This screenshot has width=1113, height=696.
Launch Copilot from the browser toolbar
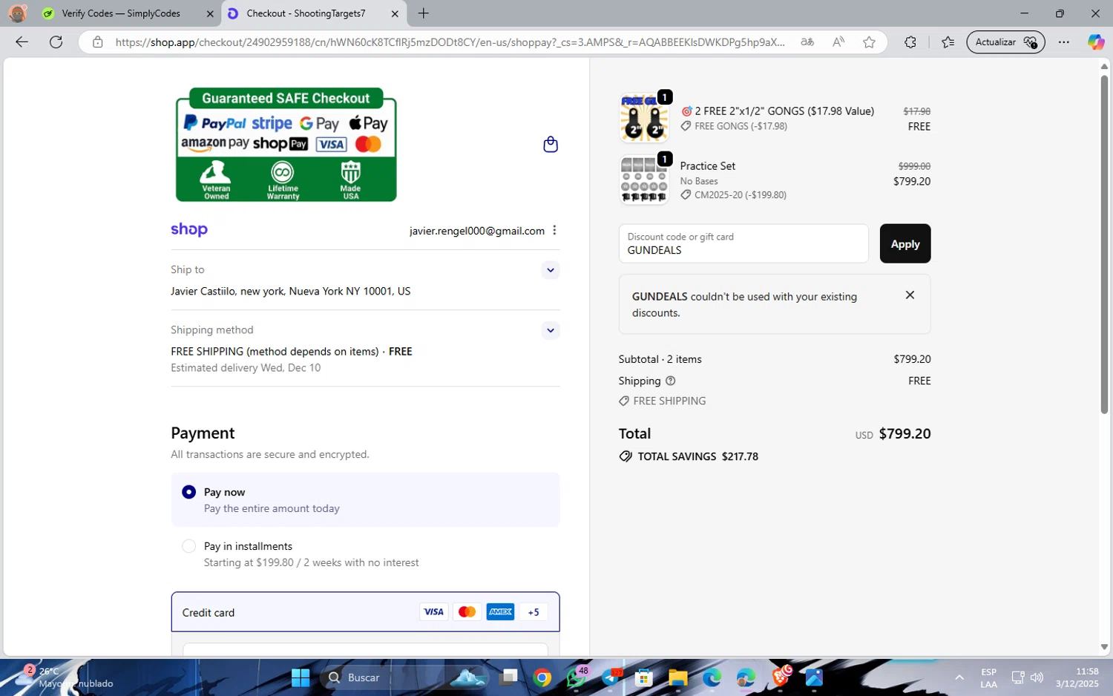[1096, 42]
